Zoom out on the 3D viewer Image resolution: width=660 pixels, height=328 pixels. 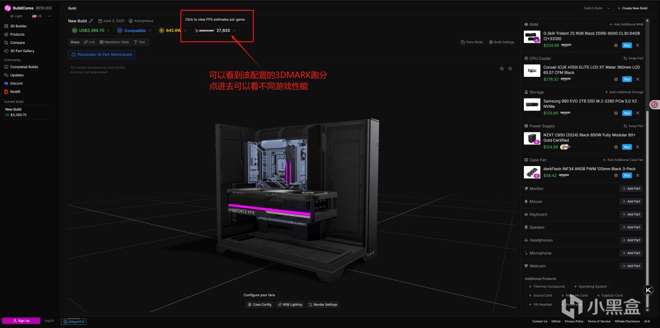pos(510,69)
